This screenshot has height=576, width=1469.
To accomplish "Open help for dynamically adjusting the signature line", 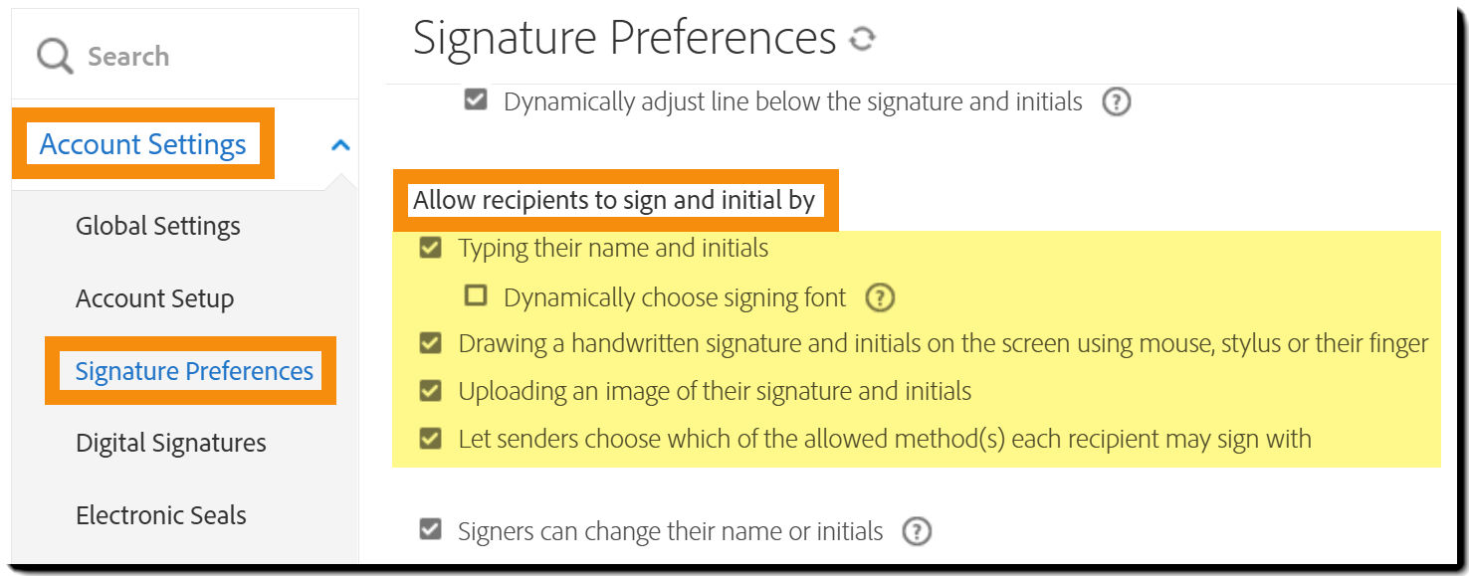I will point(1117,101).
